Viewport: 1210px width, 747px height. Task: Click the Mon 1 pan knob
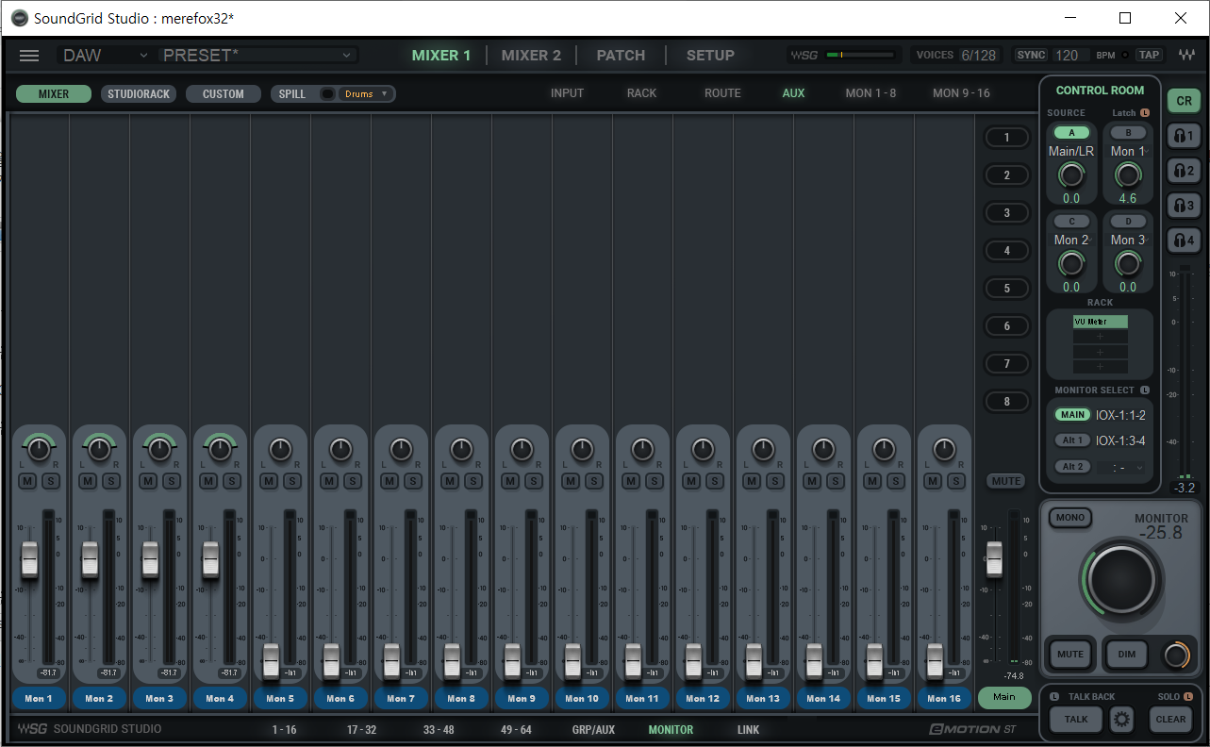39,450
